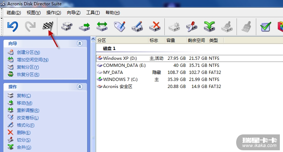Start the 创建分区(N) wizard
The height and width of the screenshot is (152, 283).
(x=29, y=52)
